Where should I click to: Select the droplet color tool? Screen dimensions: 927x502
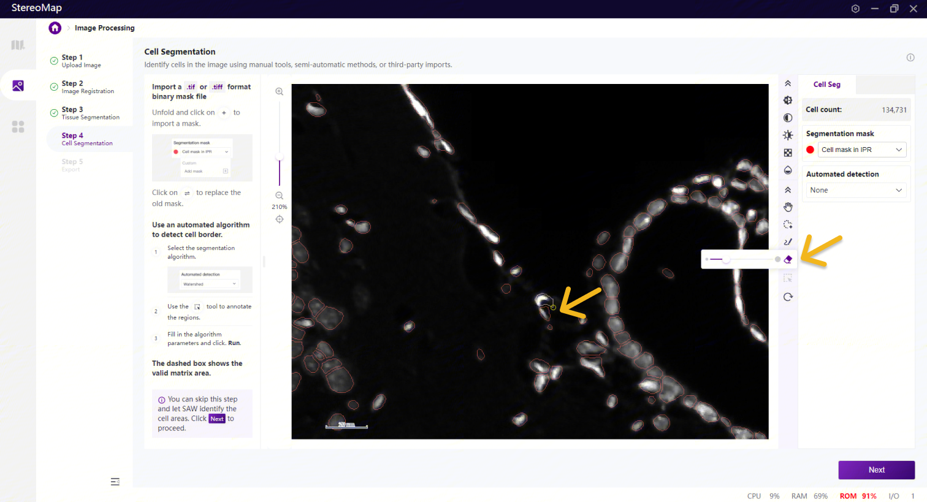[788, 170]
